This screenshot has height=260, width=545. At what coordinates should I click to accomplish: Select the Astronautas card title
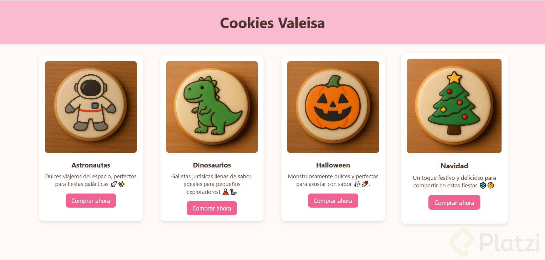tap(91, 165)
